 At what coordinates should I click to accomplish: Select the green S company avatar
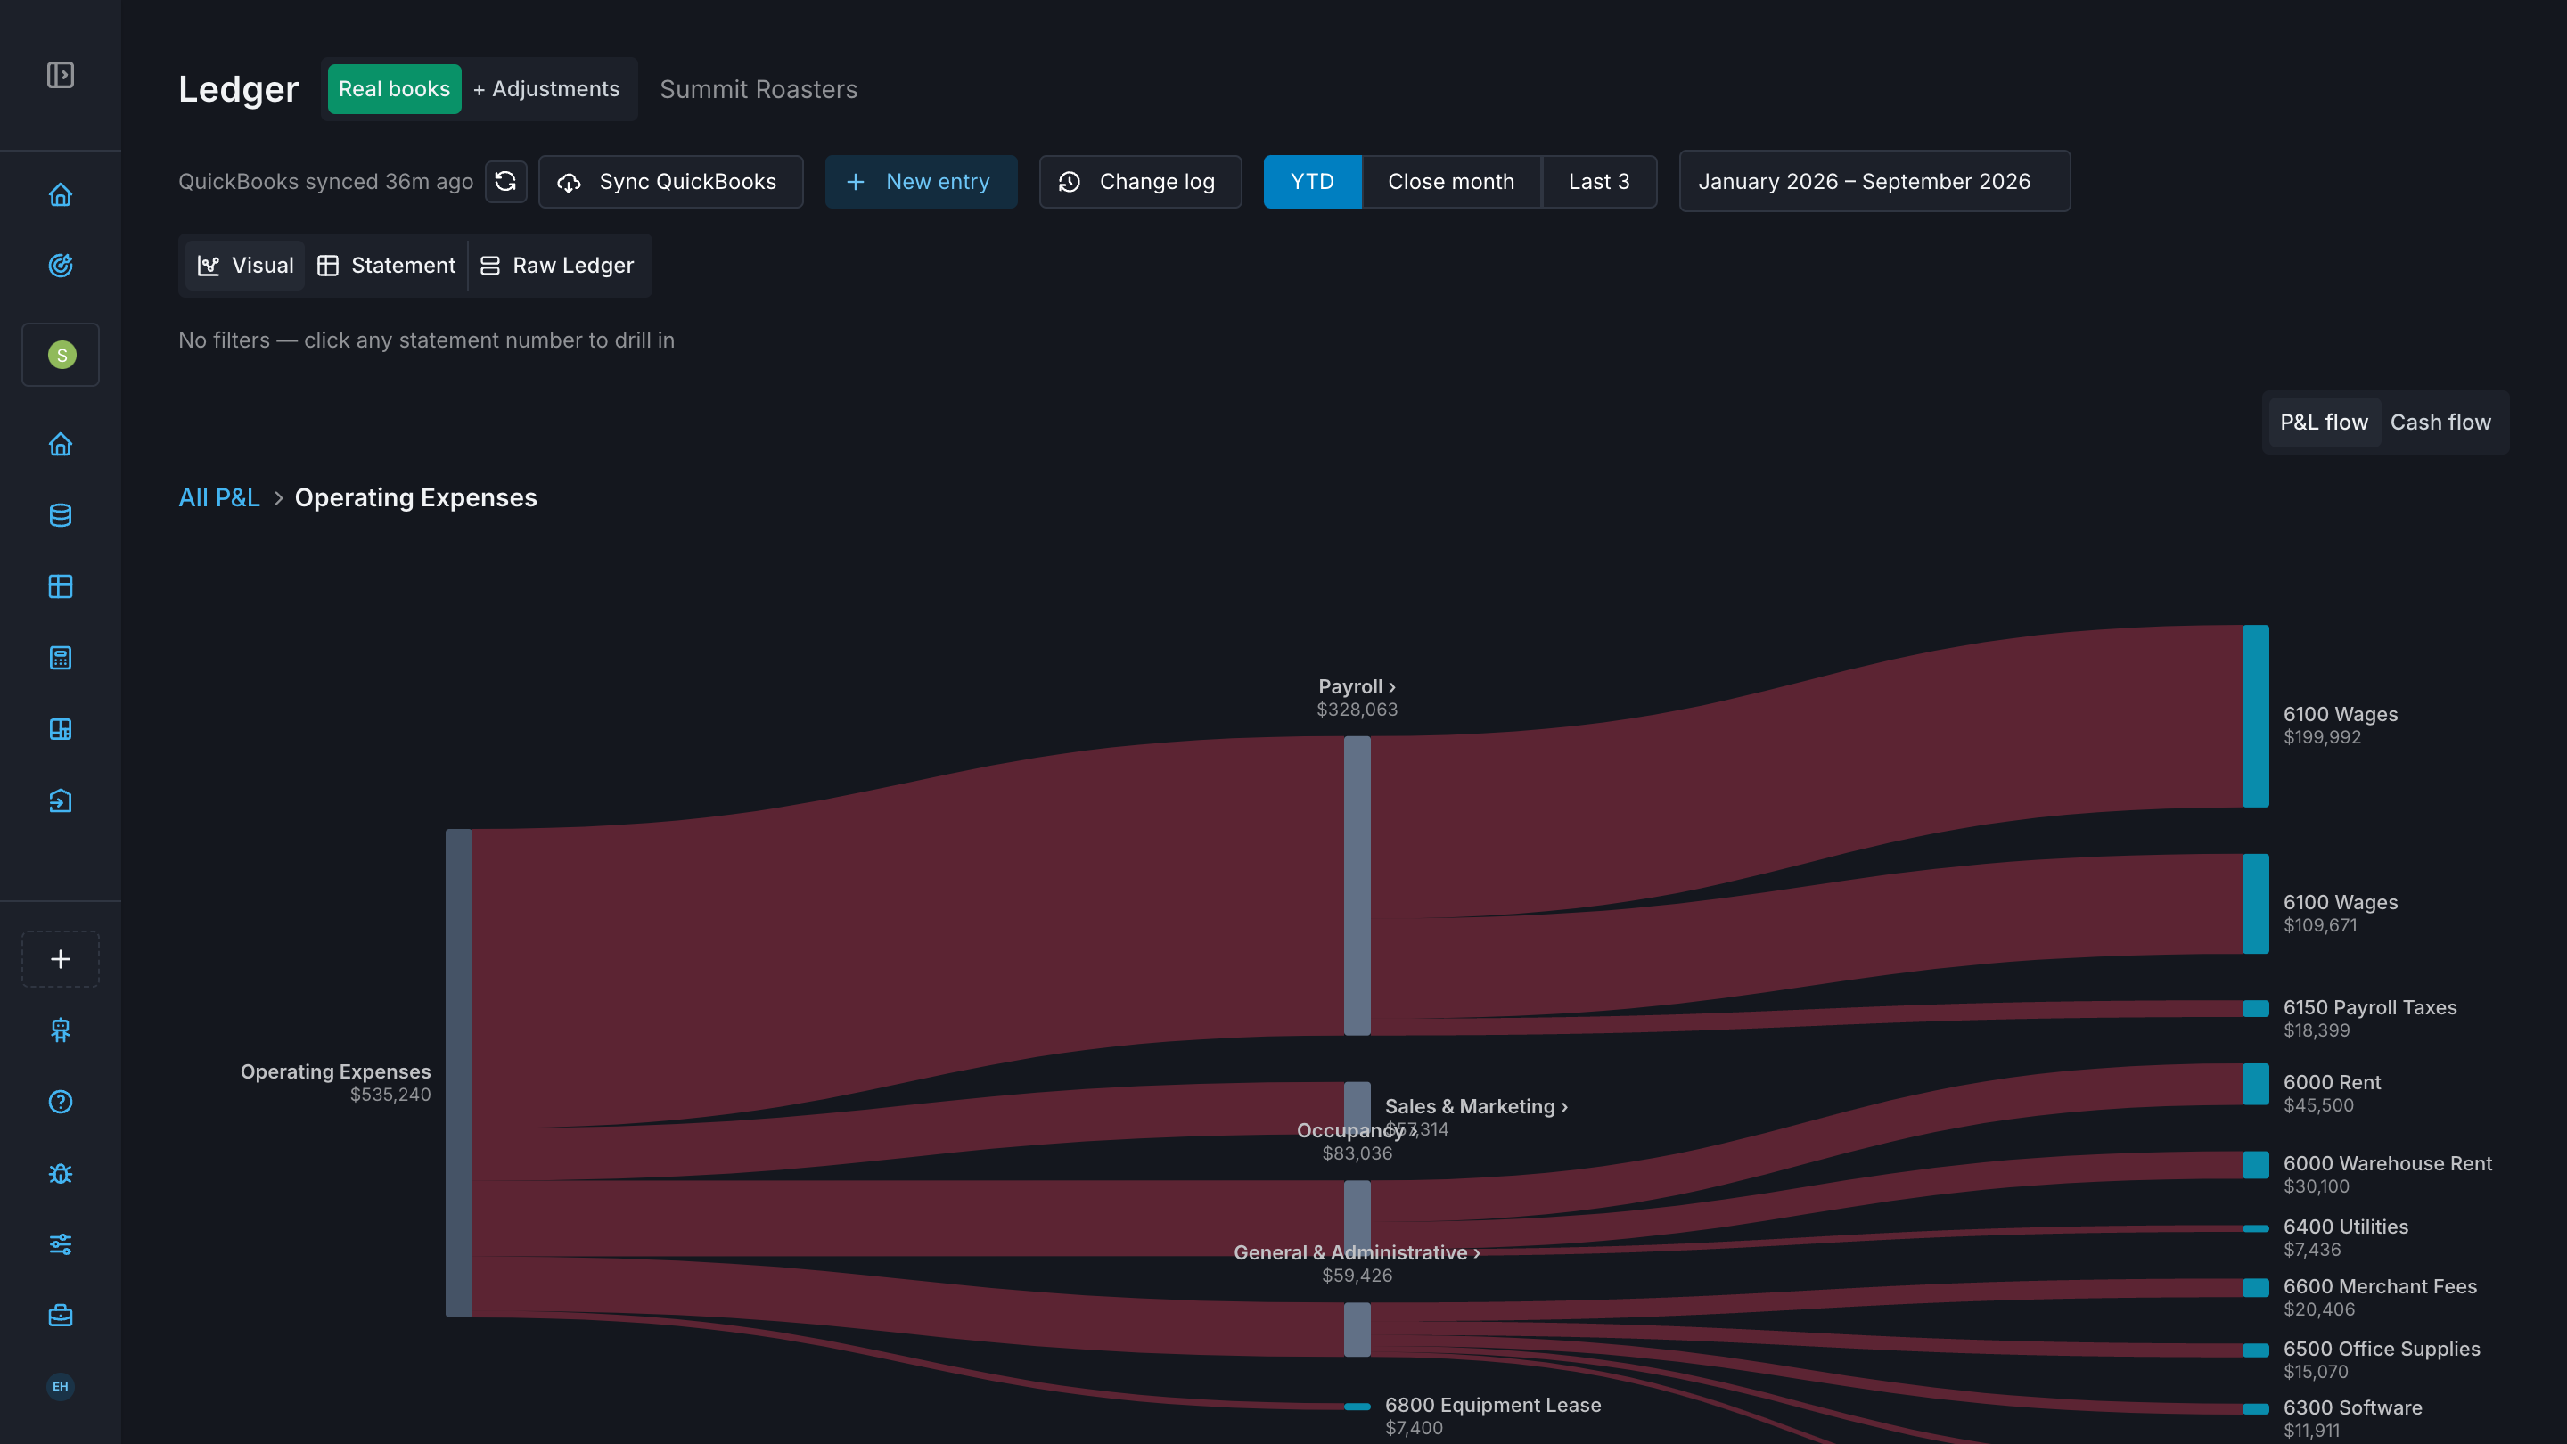pyautogui.click(x=62, y=355)
